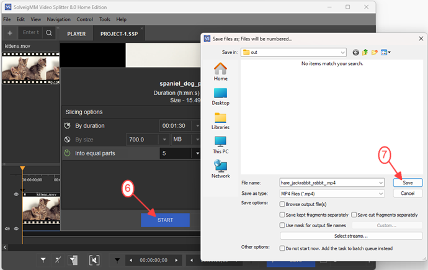Open Network location in Save dialog
This screenshot has height=270, width=428.
tap(221, 169)
